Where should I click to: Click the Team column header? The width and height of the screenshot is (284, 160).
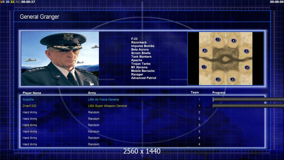(195, 93)
